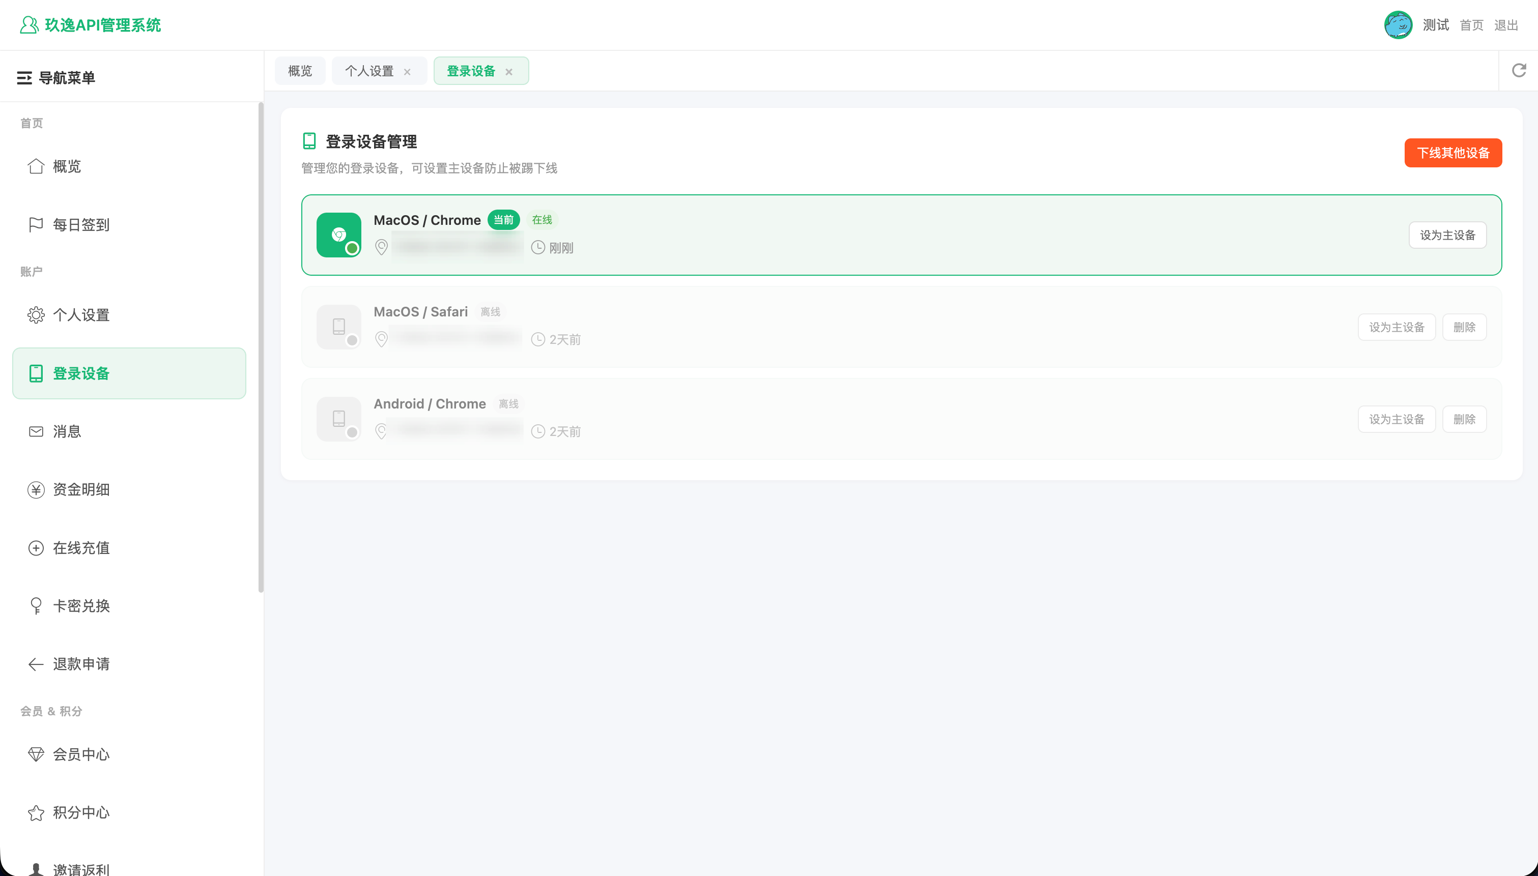Viewport: 1538px width, 876px height.
Task: Click clock icon beside 刚刚
Action: click(538, 247)
